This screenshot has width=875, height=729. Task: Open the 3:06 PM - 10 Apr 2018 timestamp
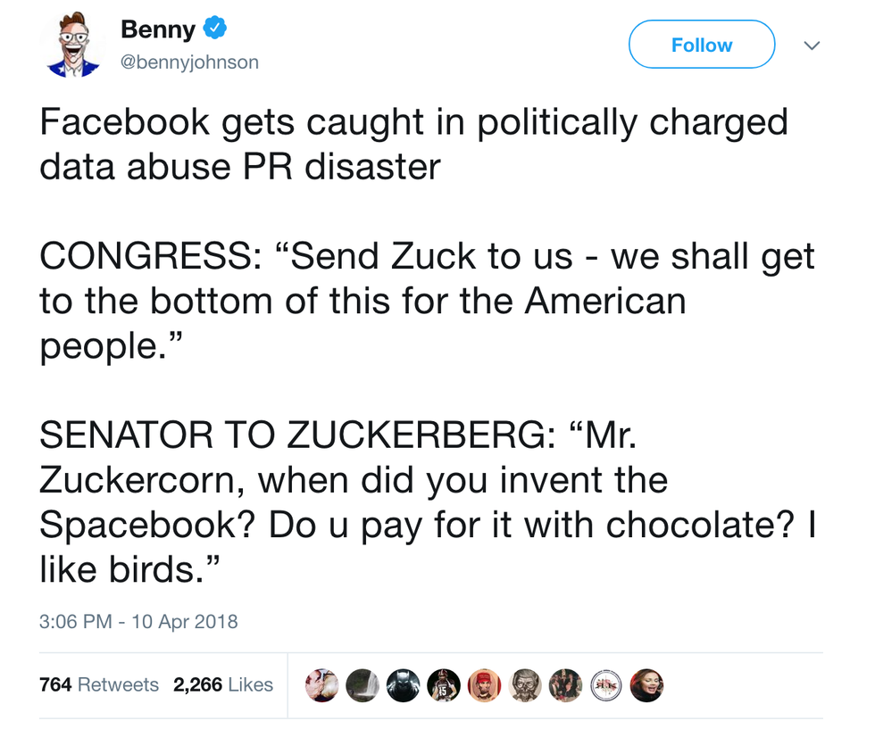[x=138, y=621]
